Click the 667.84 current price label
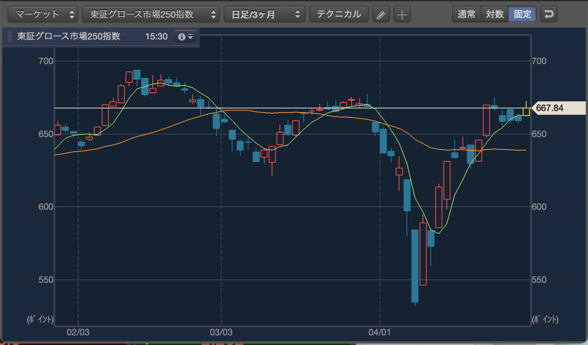The width and height of the screenshot is (588, 345). (559, 108)
